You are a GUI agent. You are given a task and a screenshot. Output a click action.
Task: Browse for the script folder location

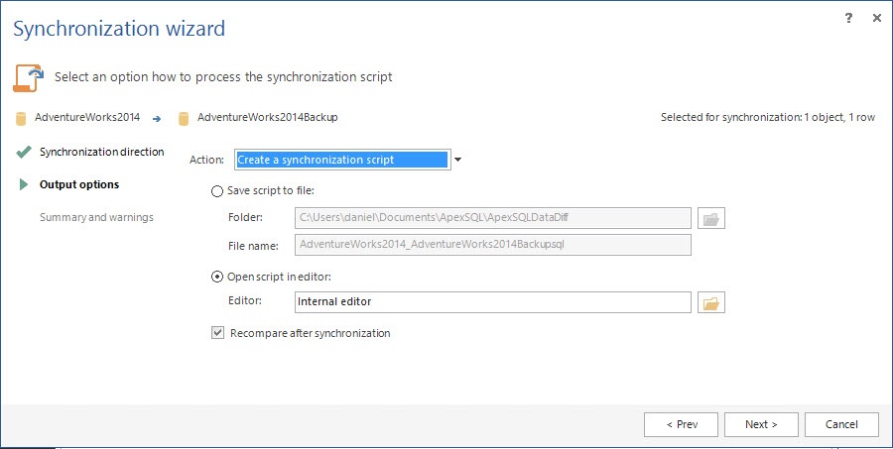click(x=711, y=218)
